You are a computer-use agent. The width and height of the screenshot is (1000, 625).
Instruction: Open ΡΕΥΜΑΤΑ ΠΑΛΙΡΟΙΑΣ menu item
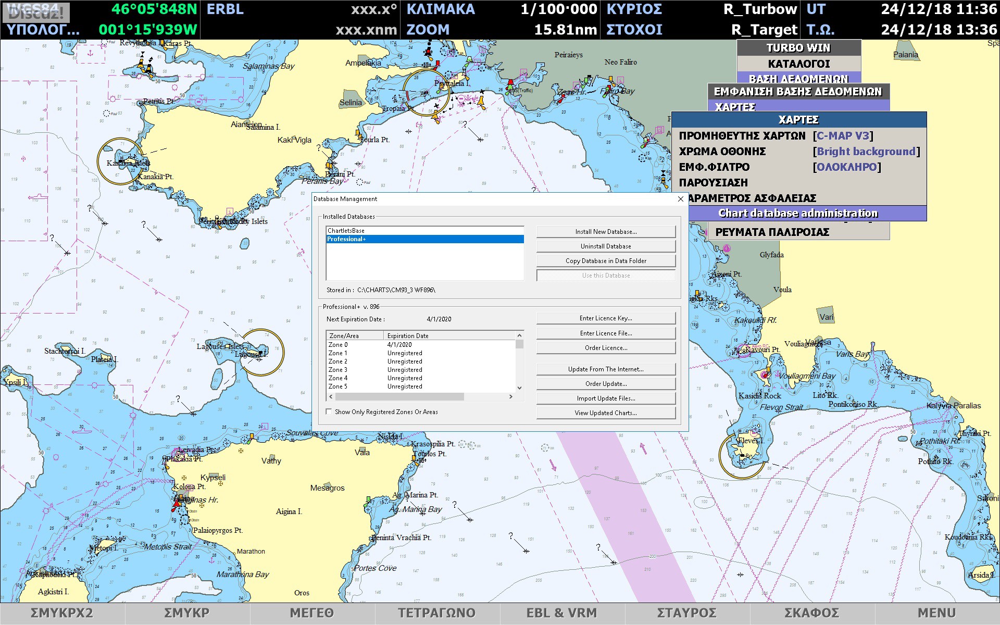[798, 232]
